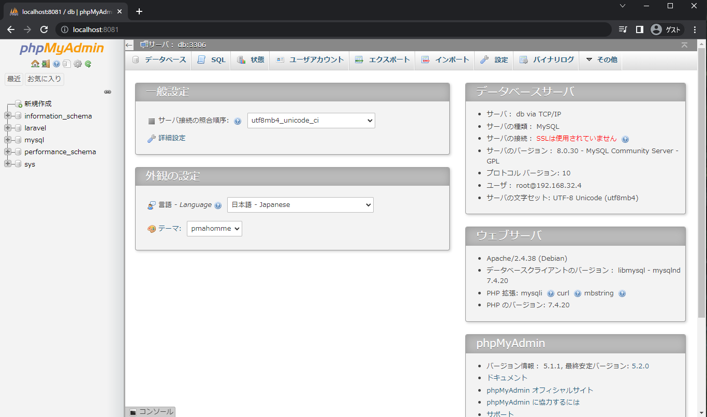
Task: Click the help icon next to サーバ接続の照合順序
Action: 238,121
